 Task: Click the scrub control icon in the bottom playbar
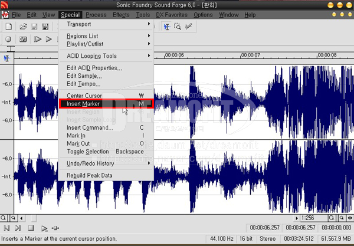(55, 228)
